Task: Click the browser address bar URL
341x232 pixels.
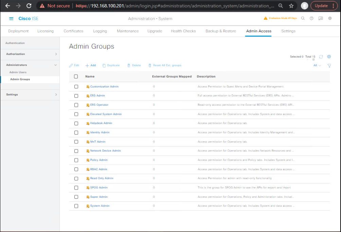Action: pyautogui.click(x=175, y=6)
